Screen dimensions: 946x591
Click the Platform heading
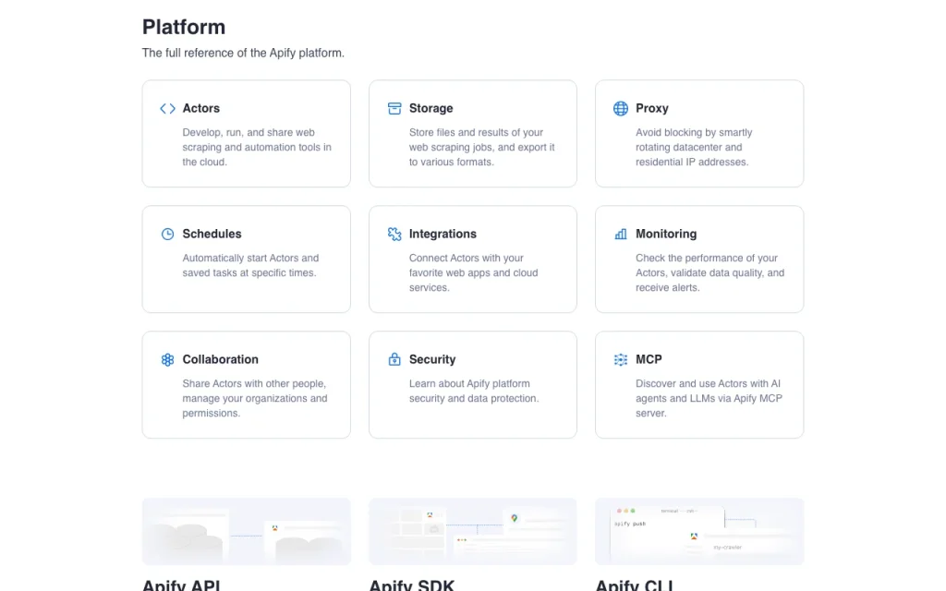click(184, 27)
